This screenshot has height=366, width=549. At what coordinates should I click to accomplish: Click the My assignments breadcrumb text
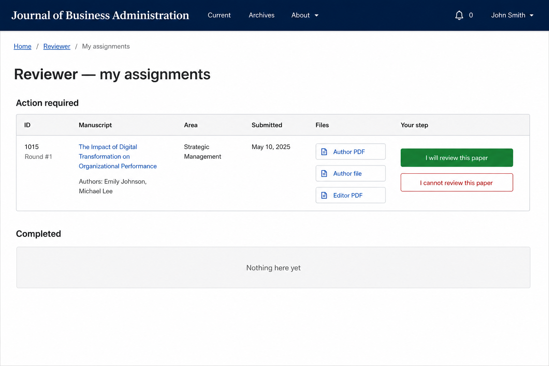click(106, 46)
